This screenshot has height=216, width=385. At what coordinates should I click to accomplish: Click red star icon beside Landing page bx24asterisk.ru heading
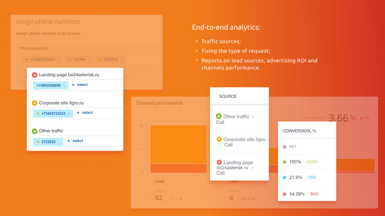[x=35, y=75]
